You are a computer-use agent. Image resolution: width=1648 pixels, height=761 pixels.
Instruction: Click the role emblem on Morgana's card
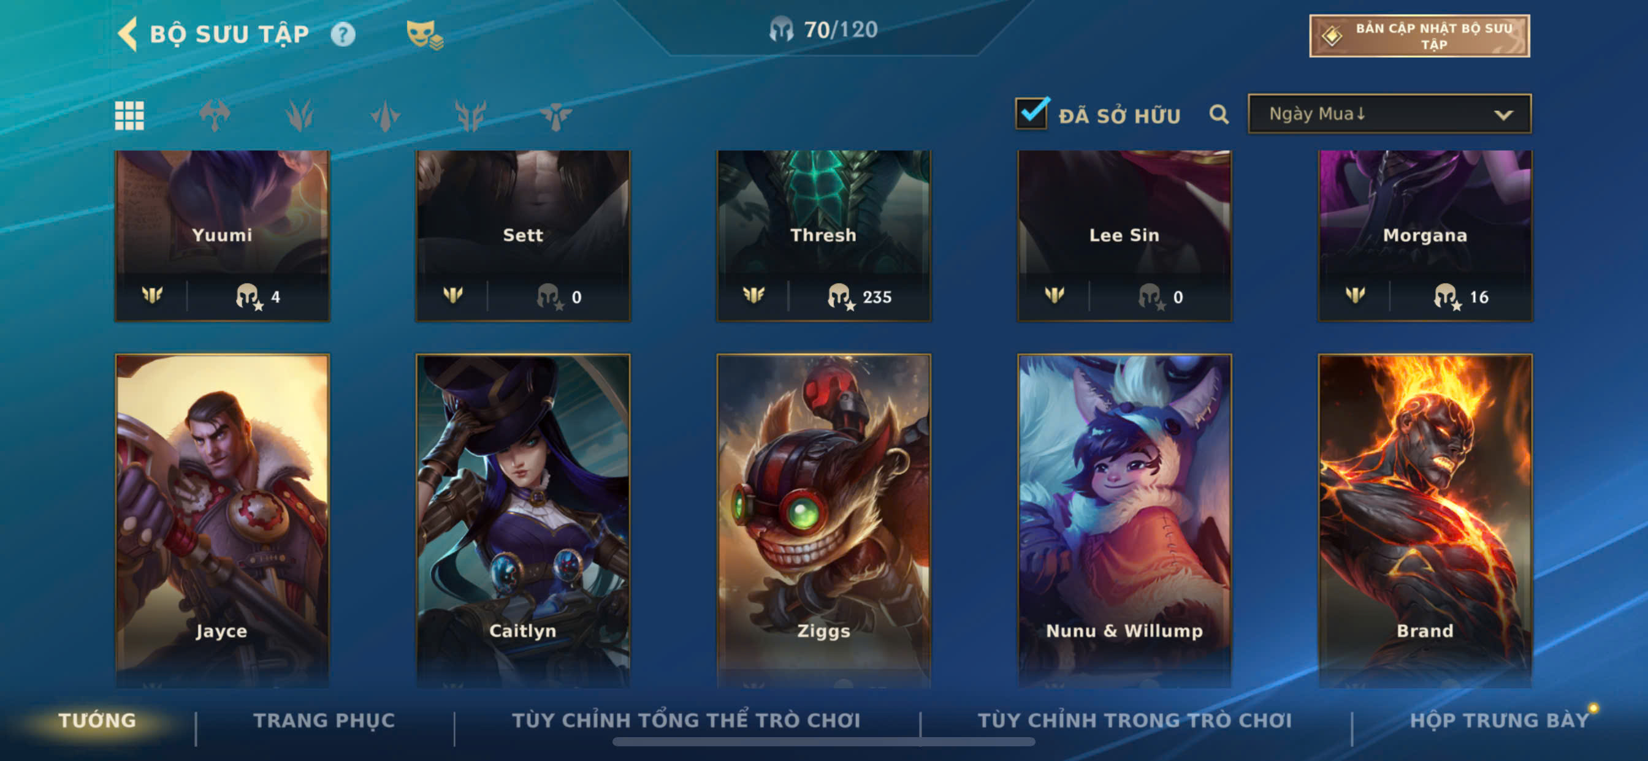click(x=1355, y=295)
